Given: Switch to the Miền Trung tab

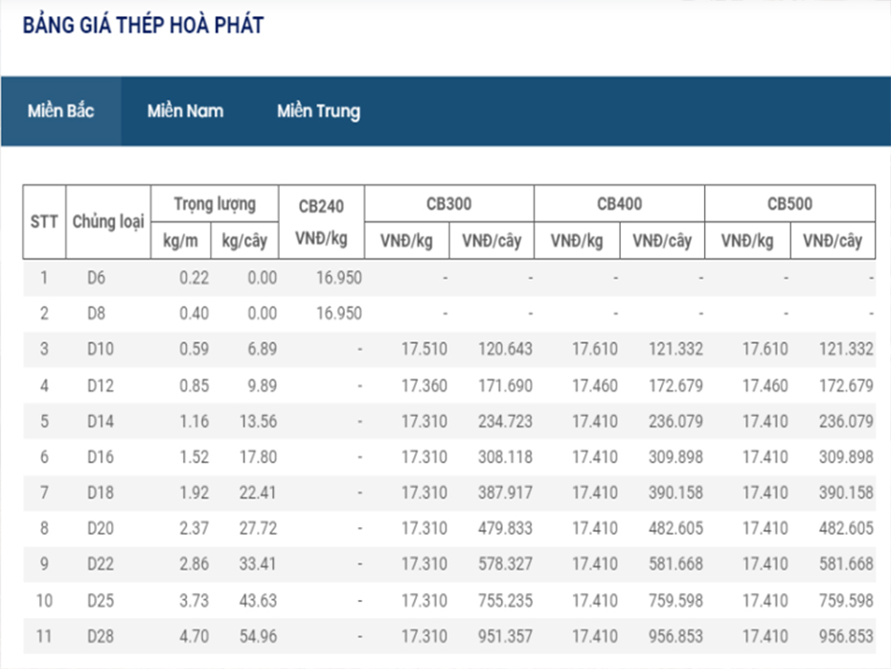Looking at the screenshot, I should [x=319, y=111].
